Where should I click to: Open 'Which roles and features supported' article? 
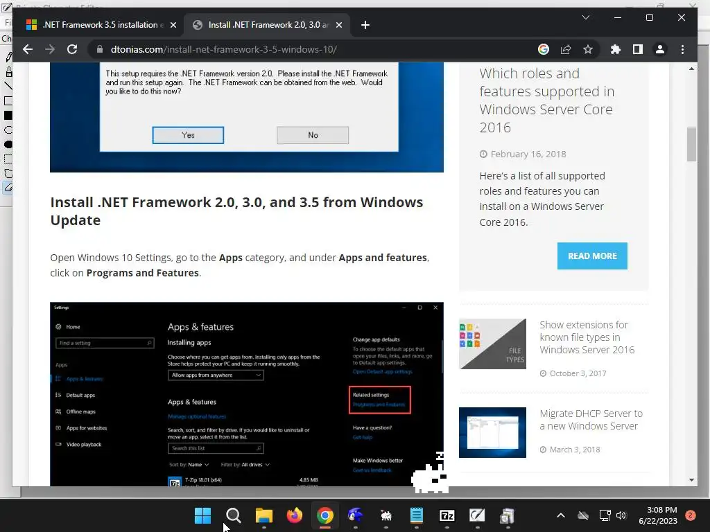coord(546,100)
